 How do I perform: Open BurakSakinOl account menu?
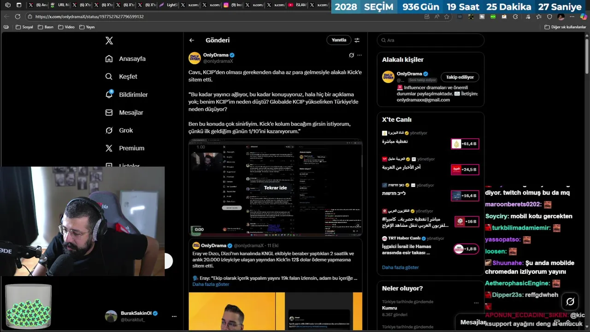174,316
